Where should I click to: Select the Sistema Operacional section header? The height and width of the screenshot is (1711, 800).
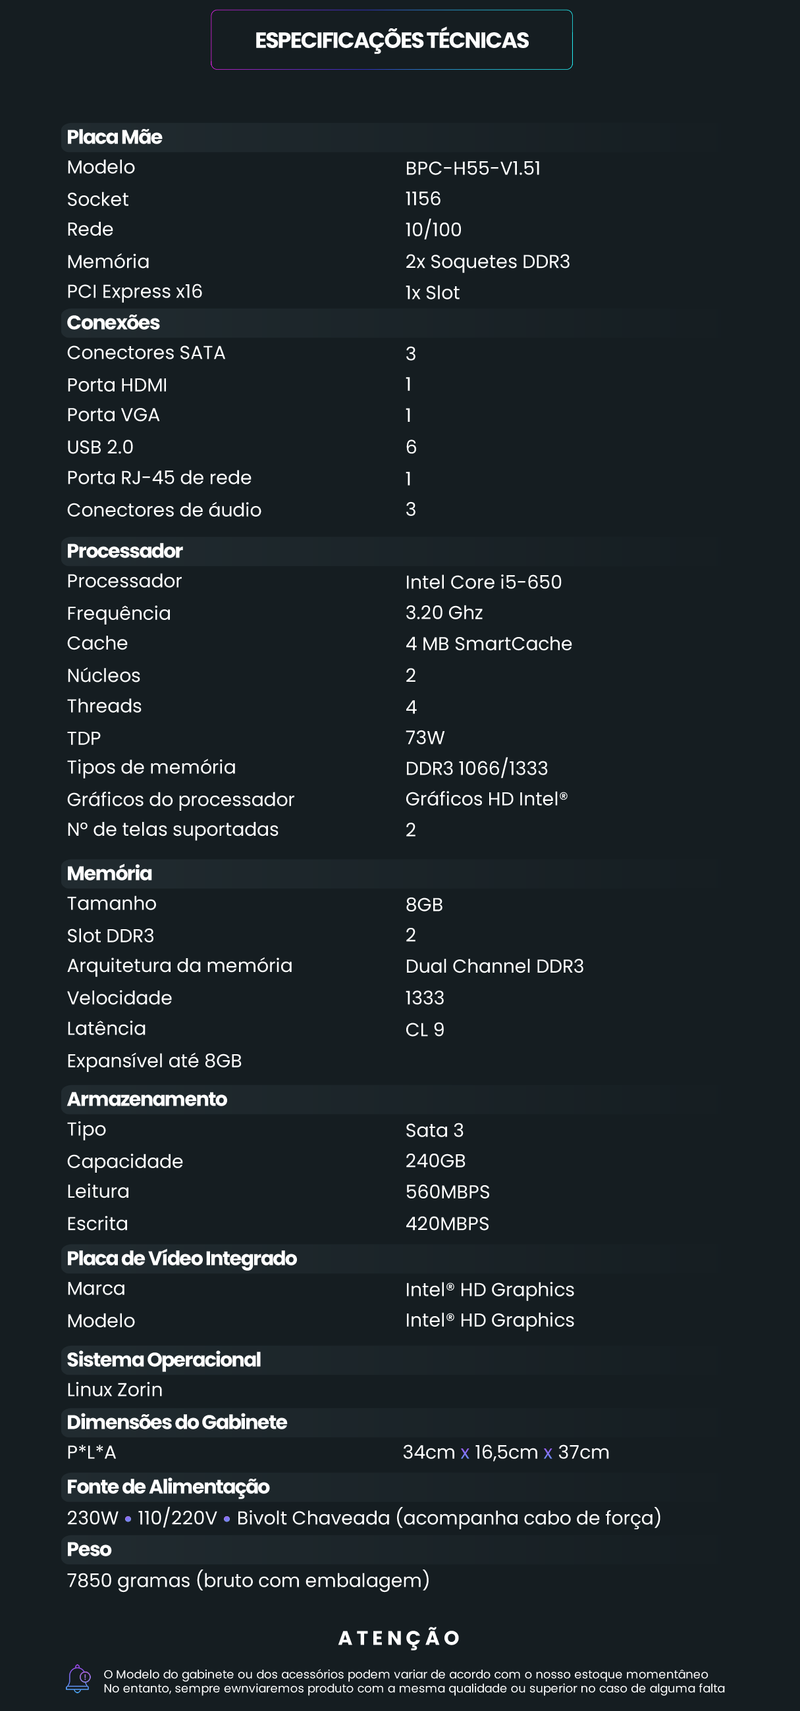coord(163,1360)
